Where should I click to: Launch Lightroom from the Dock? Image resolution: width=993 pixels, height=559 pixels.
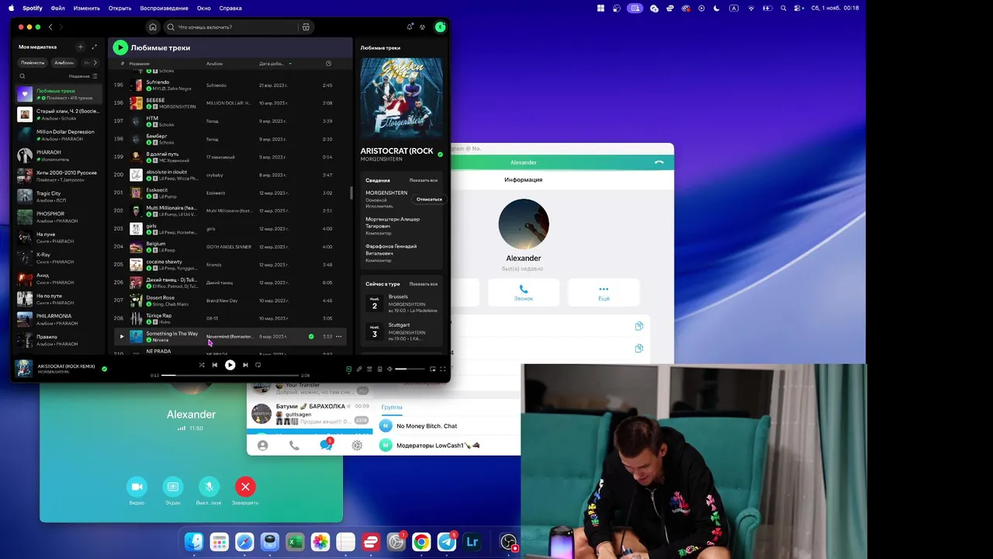click(472, 542)
